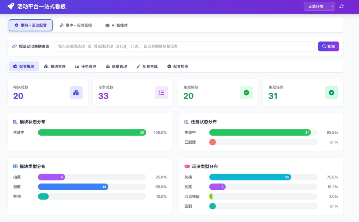This screenshot has height=222, width=359.
Task: Click the 模块总数 value 20
Action: 18,96
